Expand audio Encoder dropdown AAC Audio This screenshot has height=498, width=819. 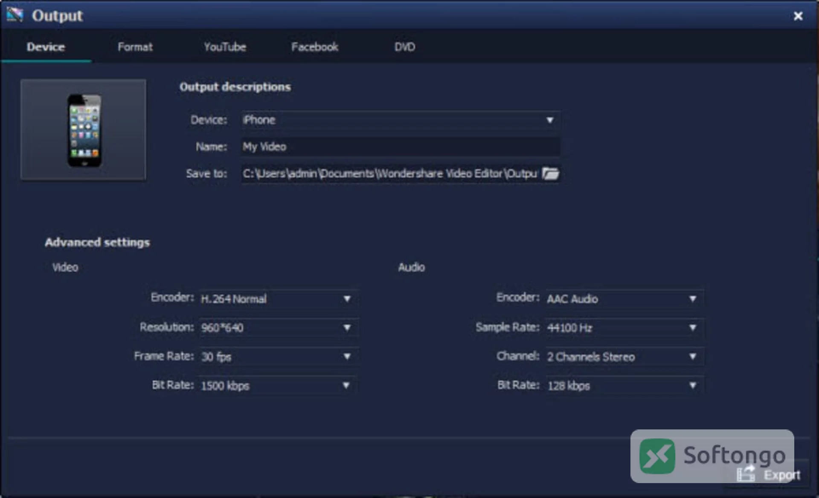click(x=624, y=299)
